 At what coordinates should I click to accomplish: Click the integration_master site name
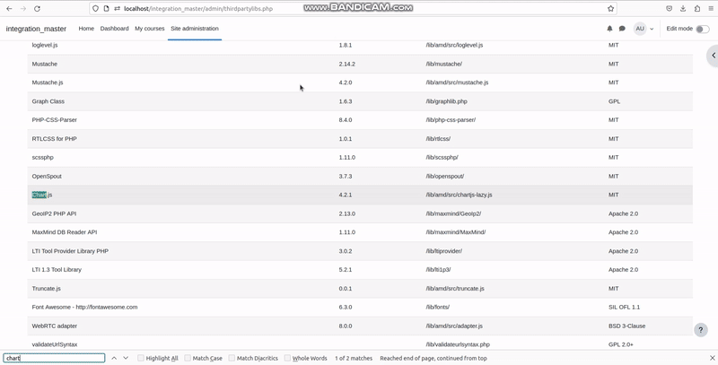36,29
